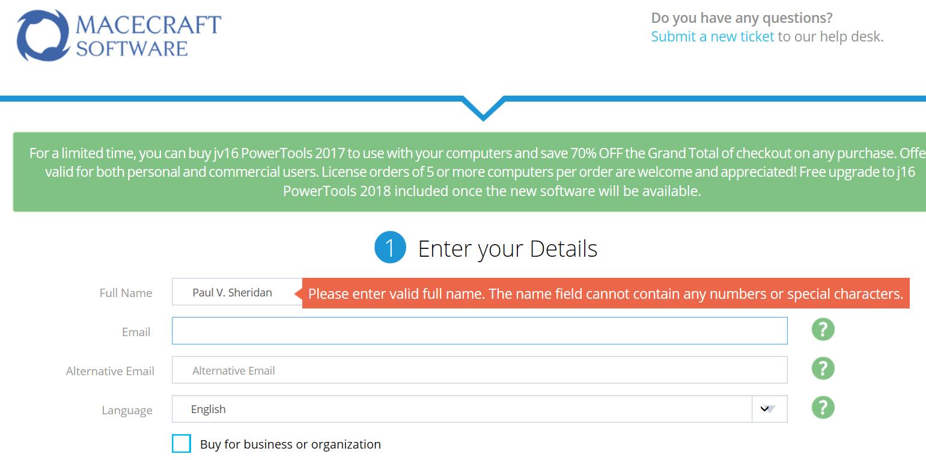
Task: Click the blue downward chevron divider
Action: pyautogui.click(x=483, y=109)
